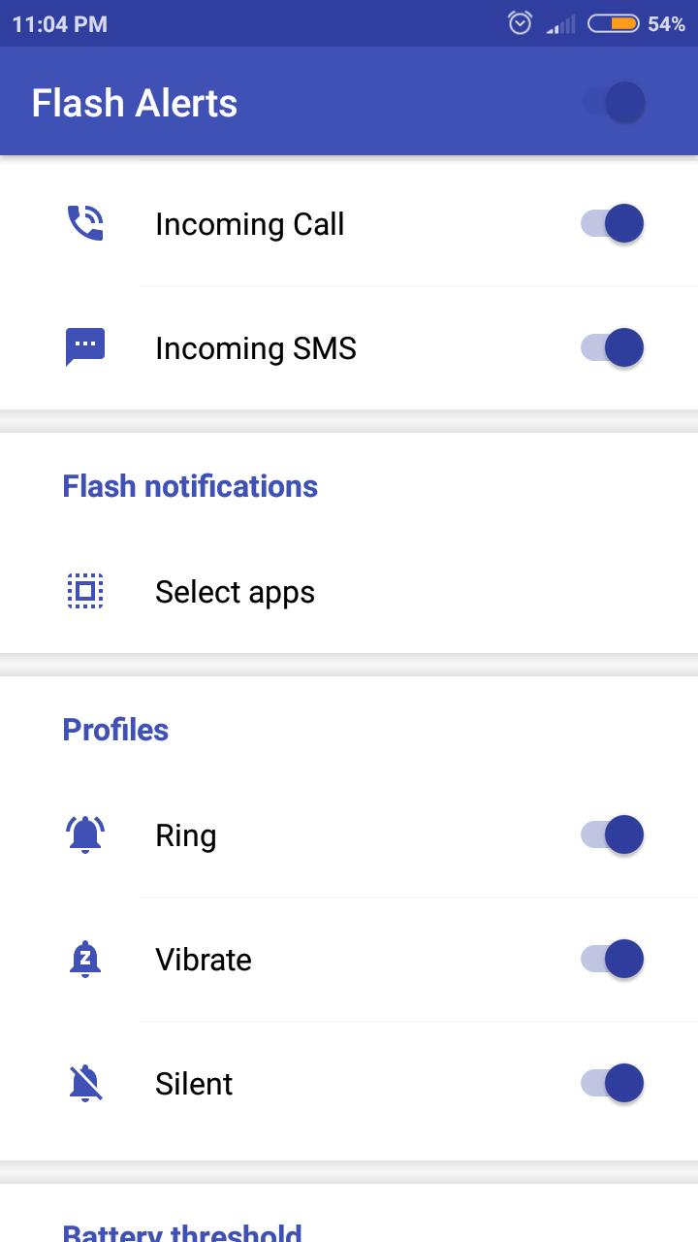Tap the Silent crossed-out bell icon
698x1242 pixels.
click(x=85, y=1083)
